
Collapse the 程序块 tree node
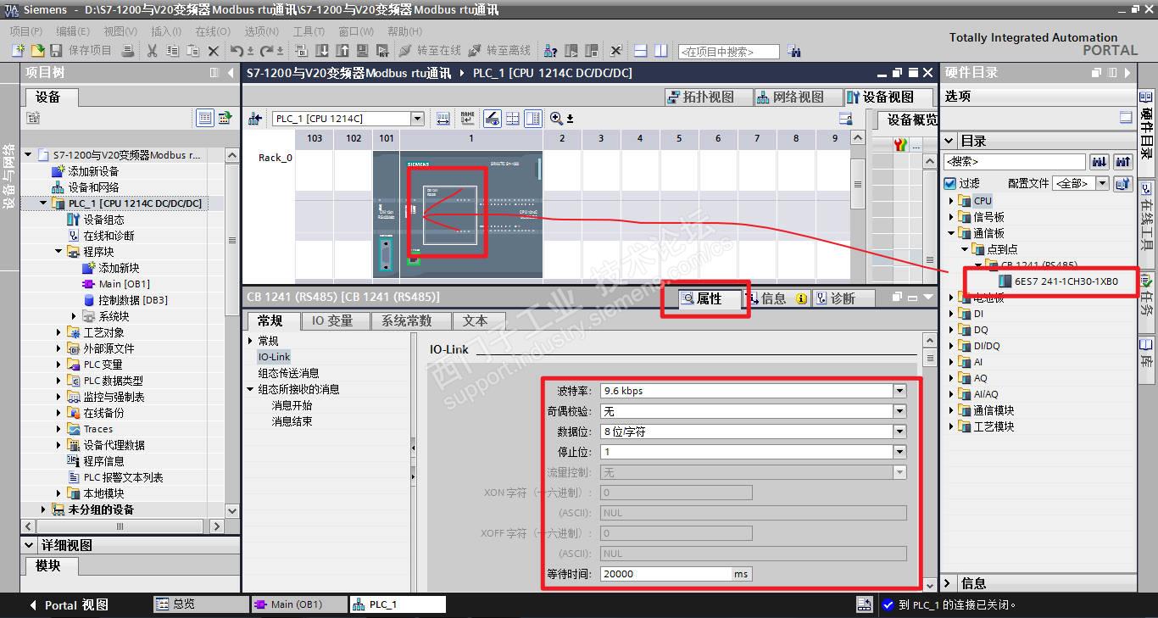(x=58, y=252)
